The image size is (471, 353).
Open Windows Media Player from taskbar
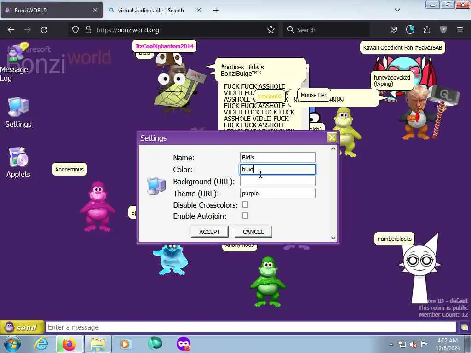(126, 344)
